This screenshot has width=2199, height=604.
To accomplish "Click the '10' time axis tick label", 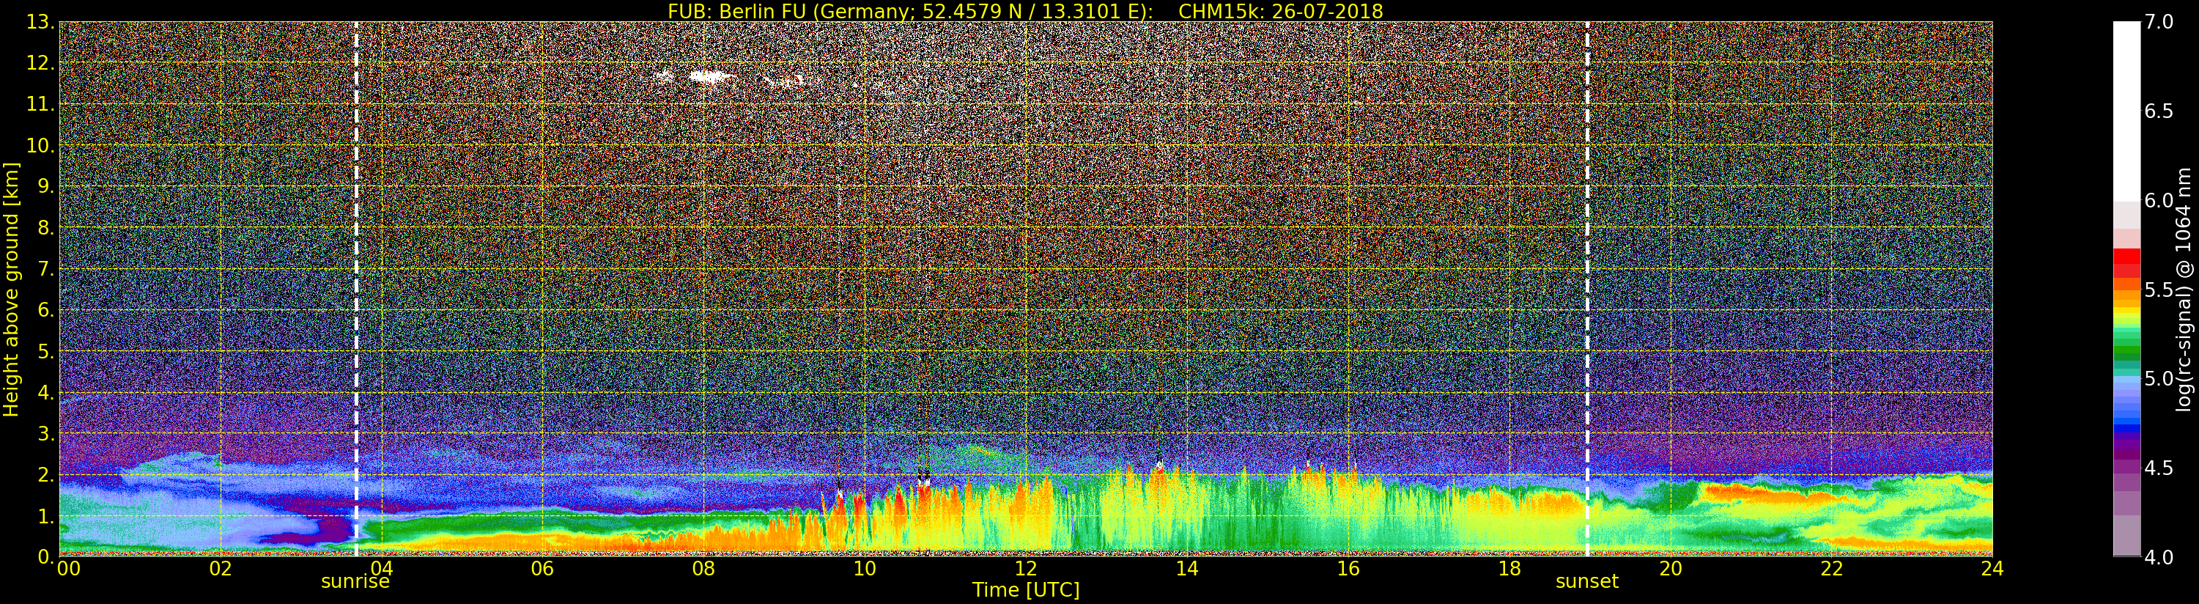I will click(865, 568).
